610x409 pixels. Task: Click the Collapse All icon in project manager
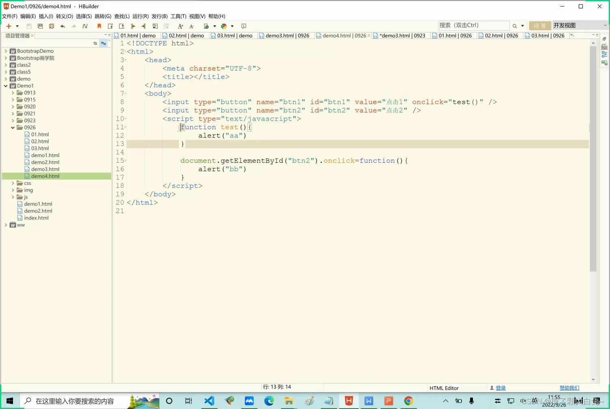pos(95,43)
